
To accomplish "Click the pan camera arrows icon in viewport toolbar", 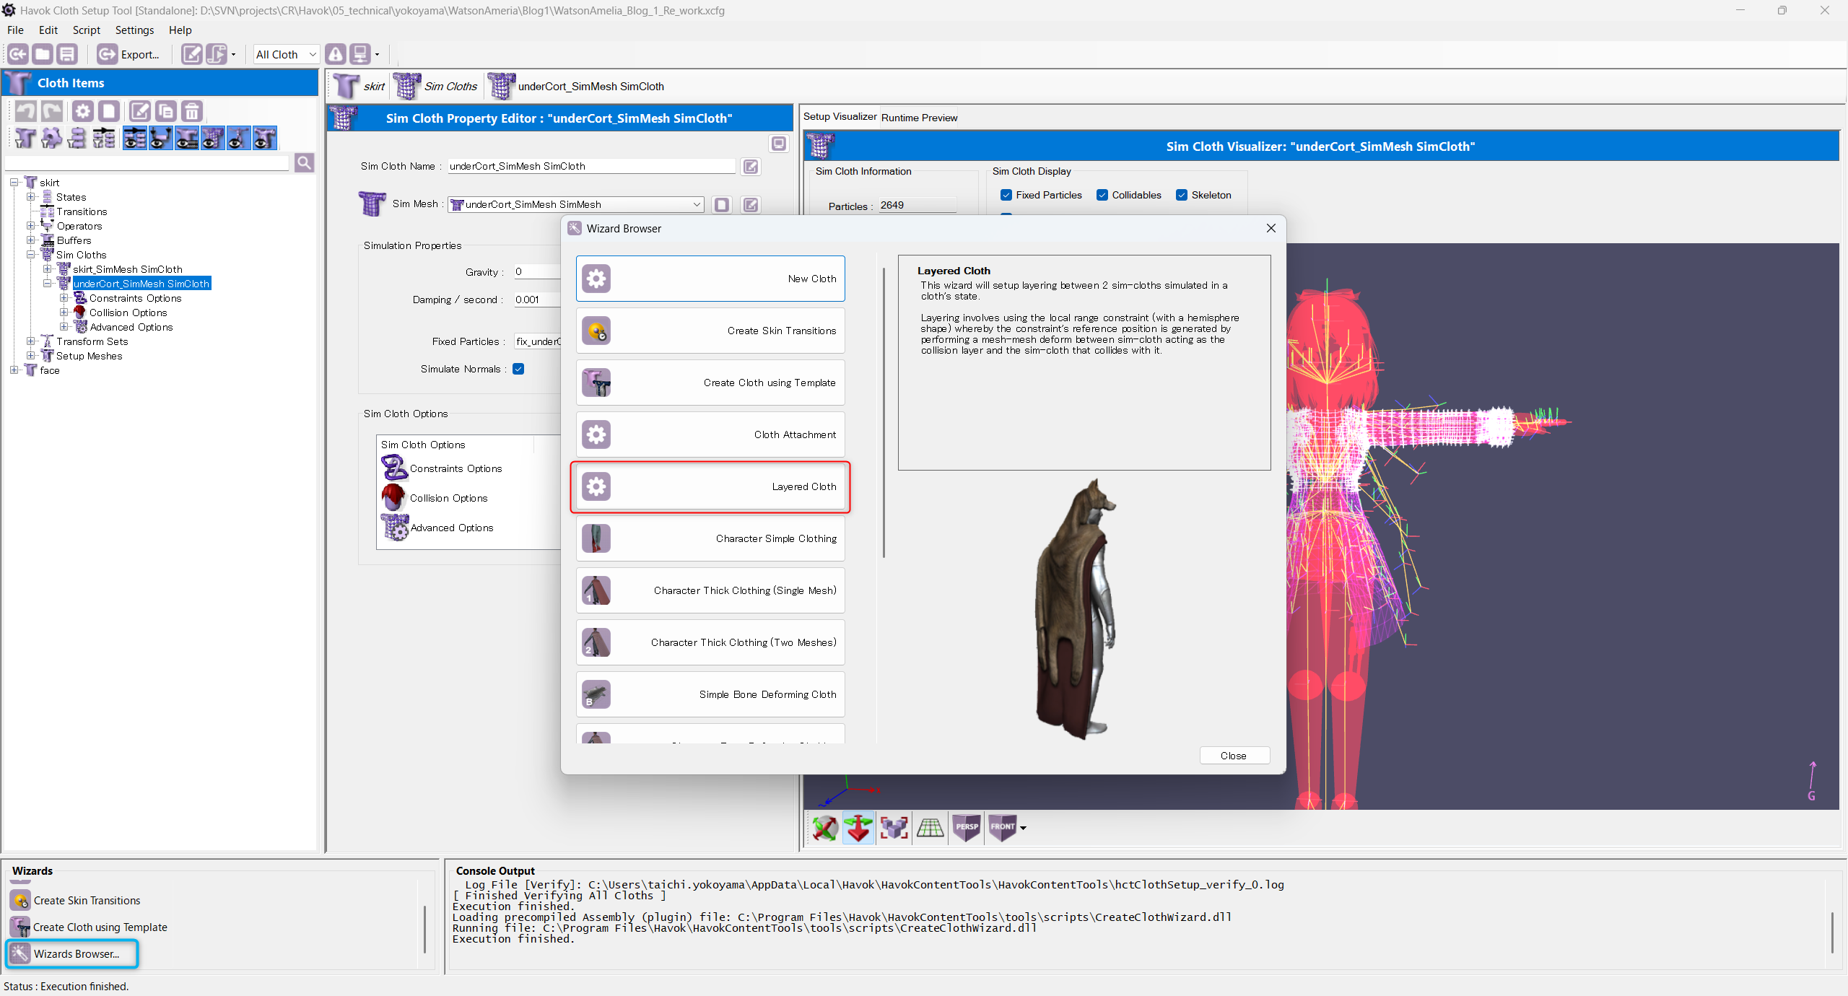I will pos(858,828).
